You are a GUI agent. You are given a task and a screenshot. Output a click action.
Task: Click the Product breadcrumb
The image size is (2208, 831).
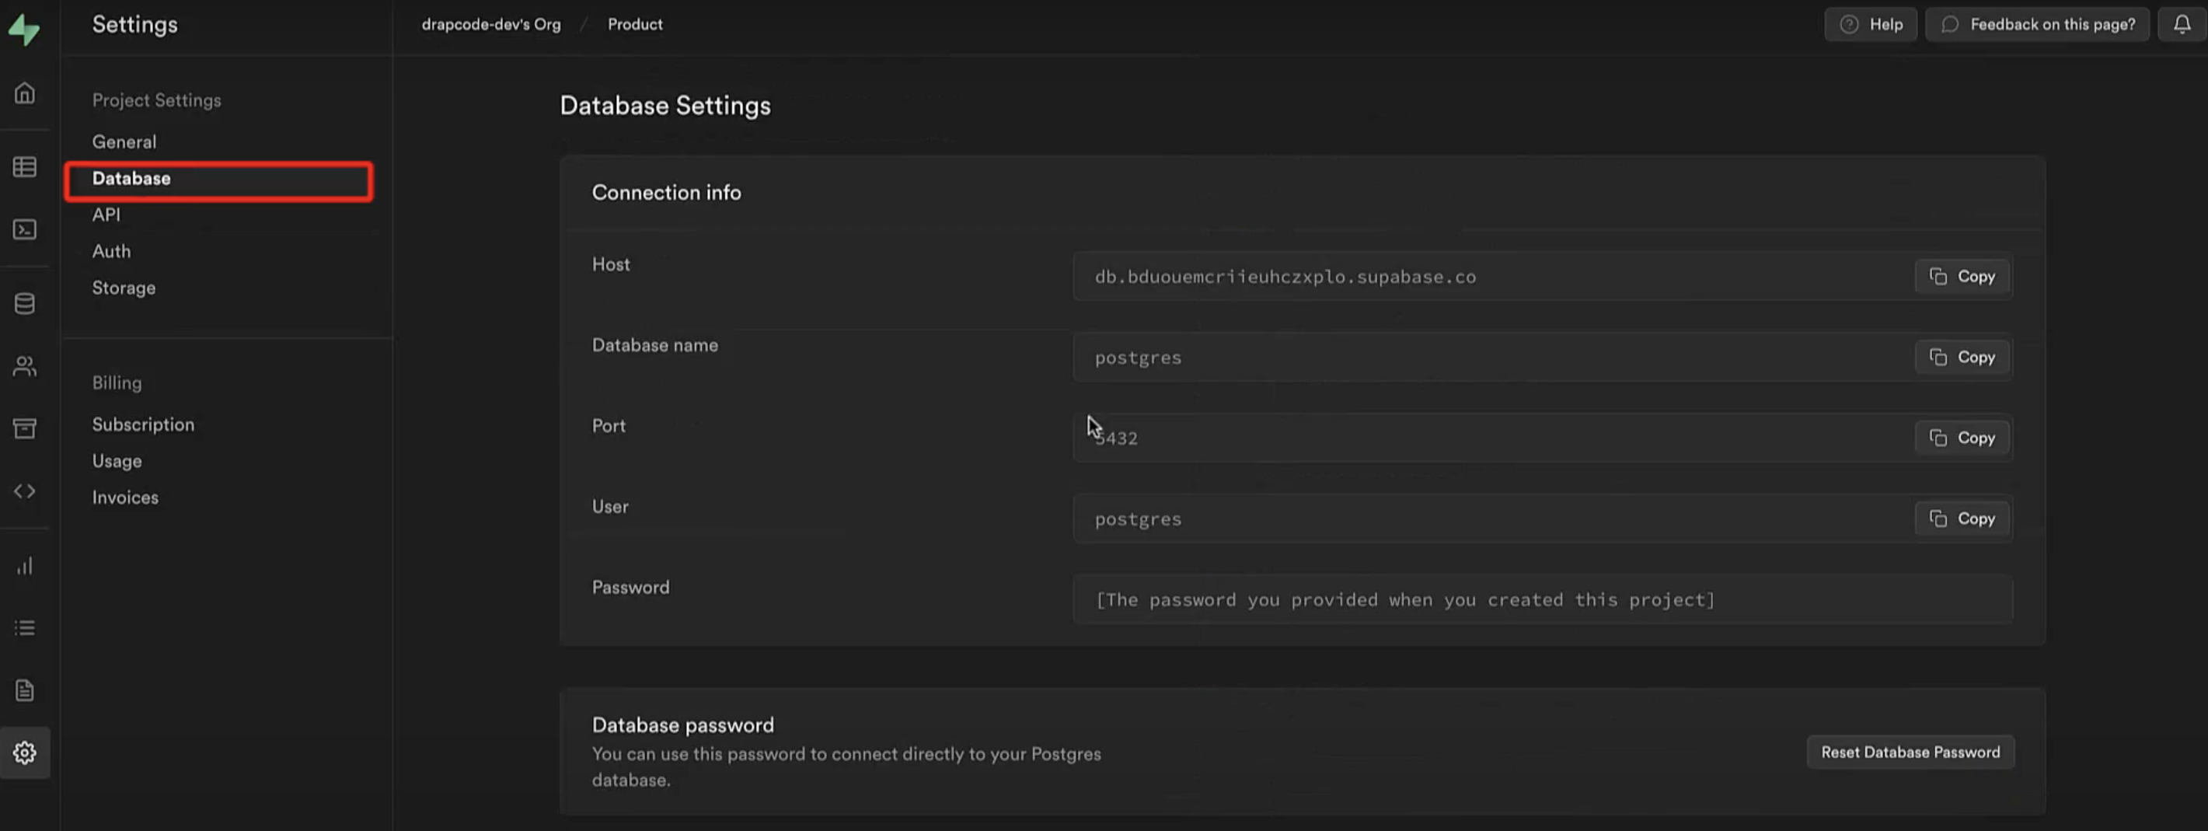[x=635, y=24]
